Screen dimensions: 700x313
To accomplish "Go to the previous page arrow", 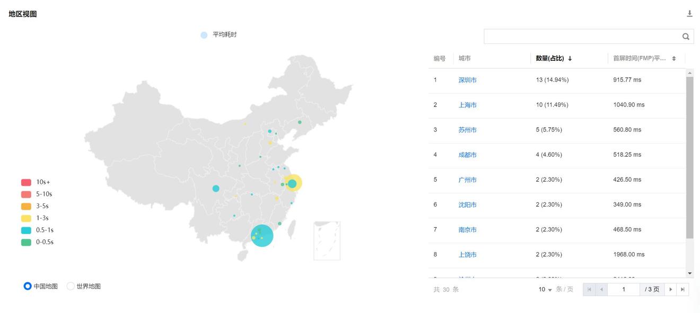I will click(x=601, y=290).
